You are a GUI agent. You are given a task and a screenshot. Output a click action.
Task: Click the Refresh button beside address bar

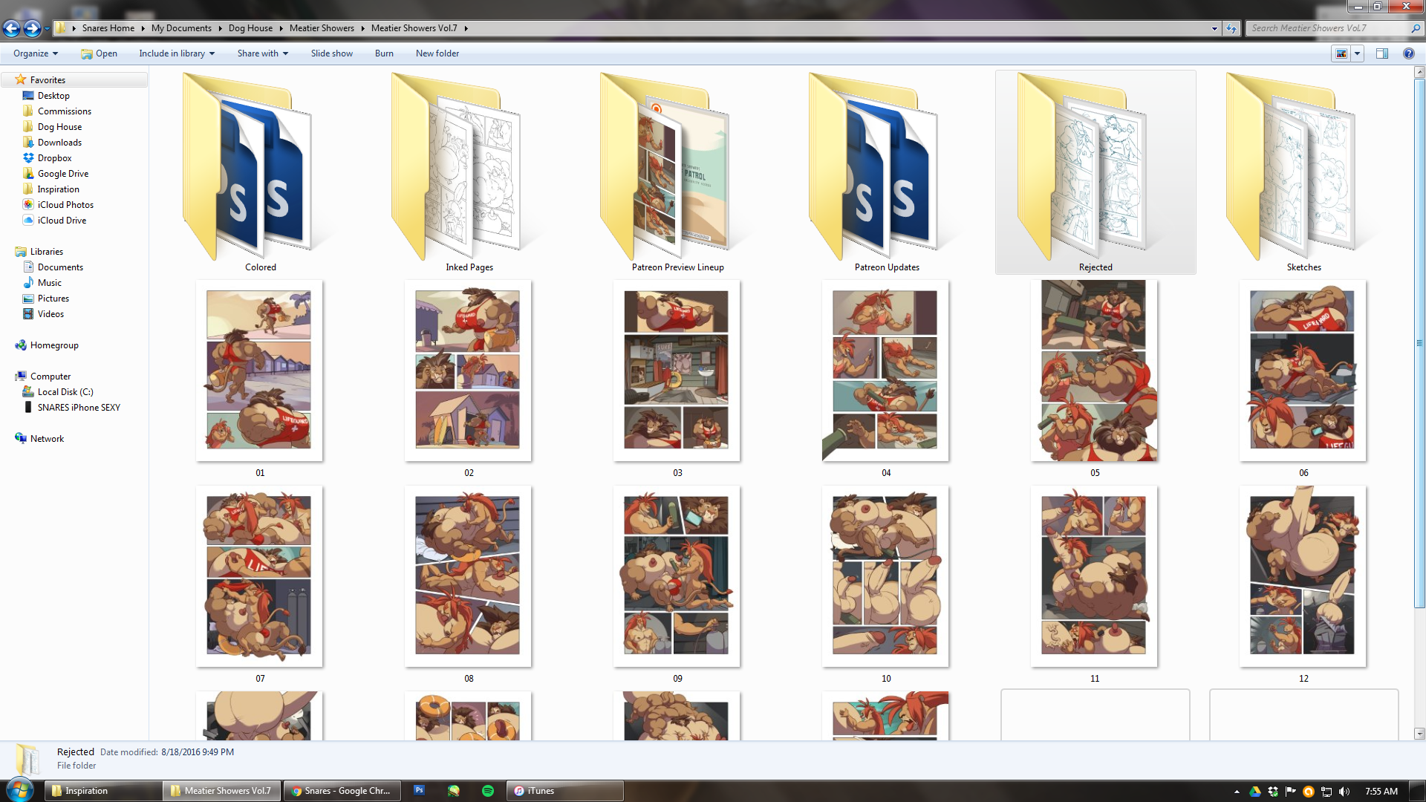(x=1231, y=28)
